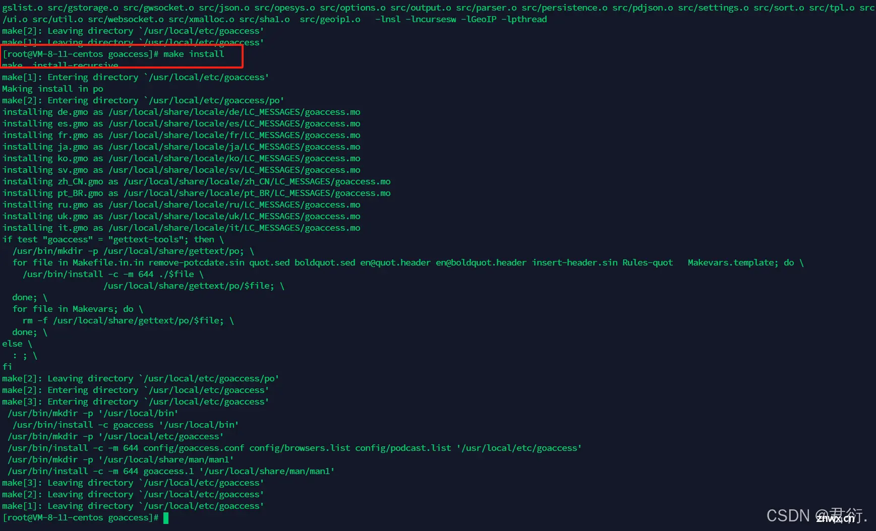
Task: Select the line installing ko.gmo
Action: click(x=182, y=158)
